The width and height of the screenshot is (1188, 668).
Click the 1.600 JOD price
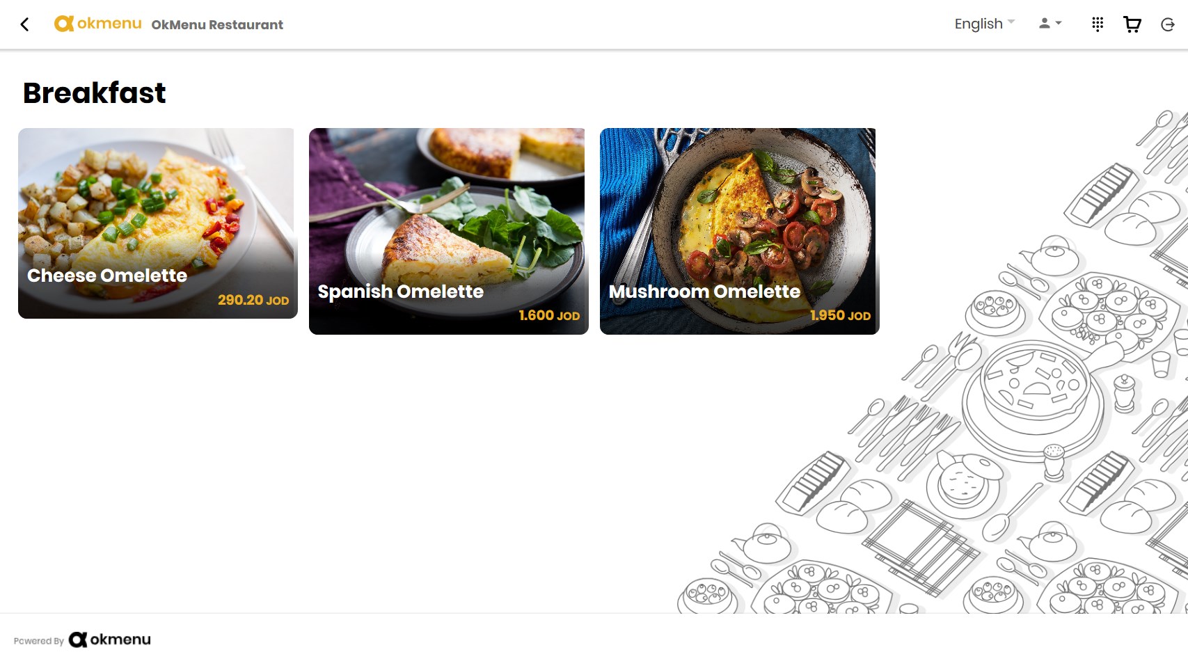pos(549,315)
